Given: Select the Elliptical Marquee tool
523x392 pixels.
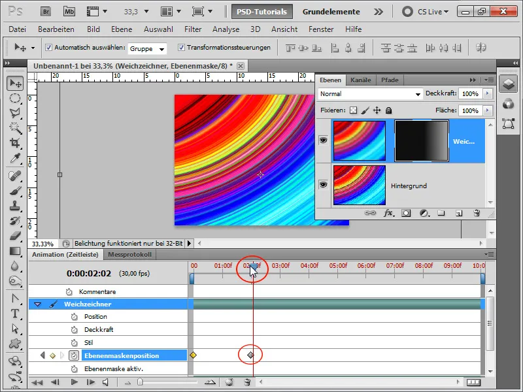Looking at the screenshot, I should pyautogui.click(x=15, y=99).
